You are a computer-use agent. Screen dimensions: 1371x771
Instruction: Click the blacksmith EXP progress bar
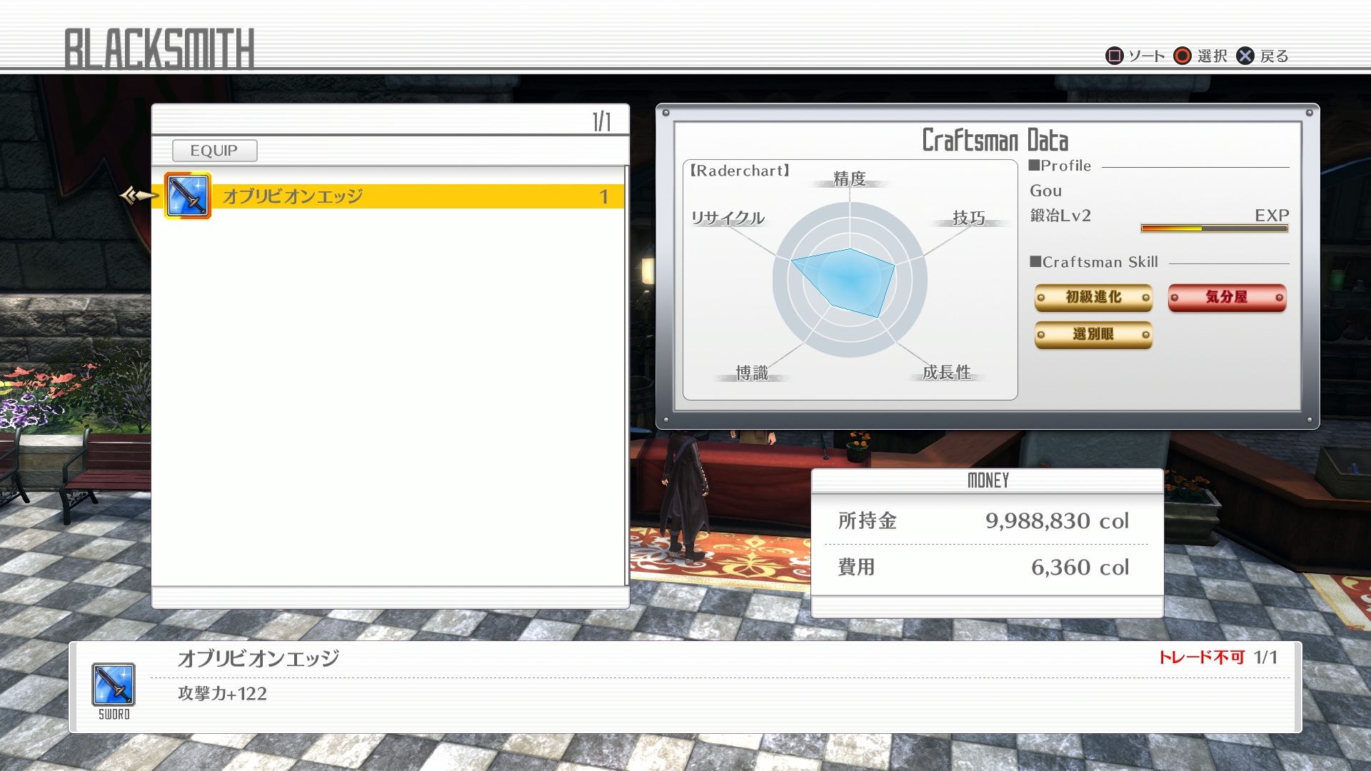(x=1214, y=228)
